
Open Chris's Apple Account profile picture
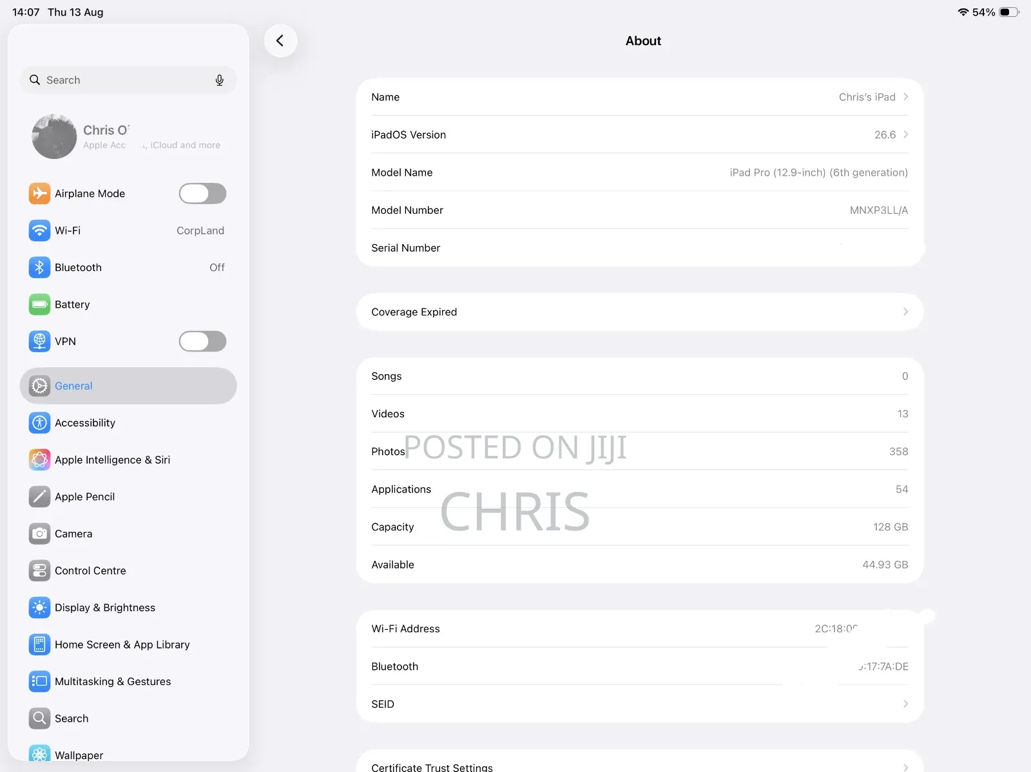click(54, 137)
